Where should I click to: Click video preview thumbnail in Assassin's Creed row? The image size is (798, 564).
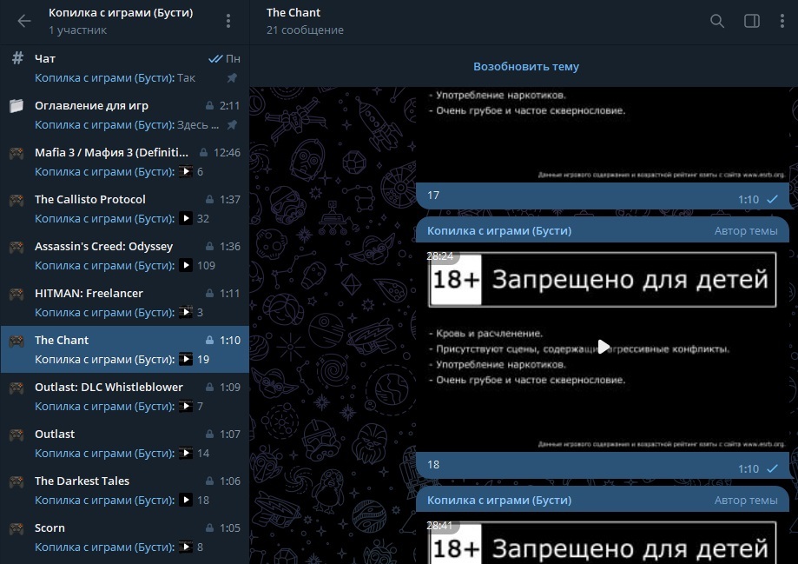tap(186, 265)
